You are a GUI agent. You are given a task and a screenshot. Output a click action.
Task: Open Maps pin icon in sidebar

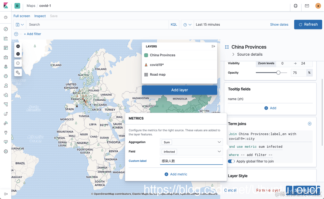pyautogui.click(x=6, y=67)
